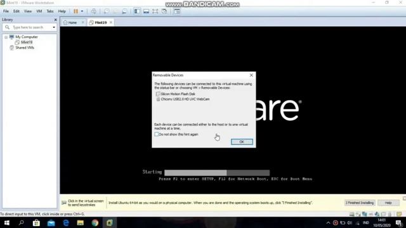Open File Explorer from taskbar
Image resolution: width=406 pixels, height=228 pixels.
pyautogui.click(x=81, y=222)
